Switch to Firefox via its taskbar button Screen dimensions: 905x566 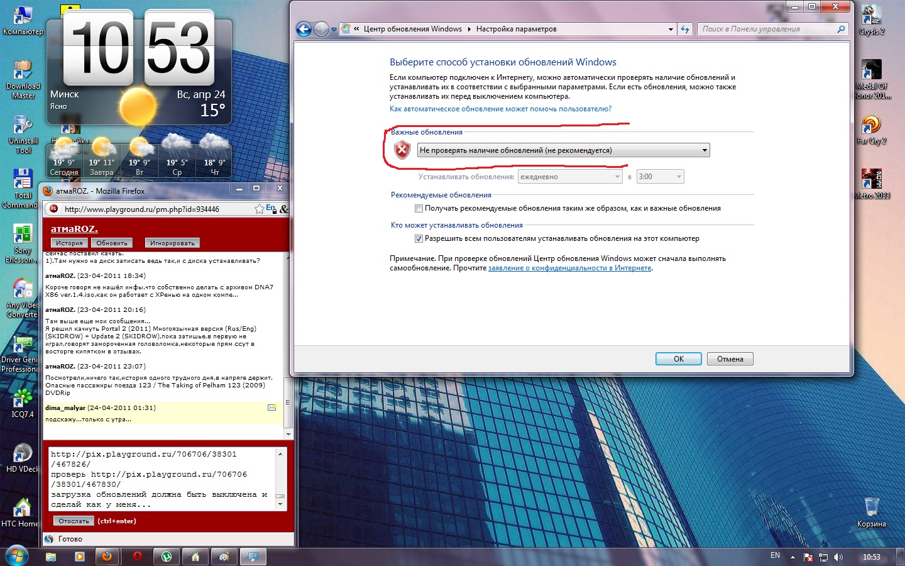tap(107, 557)
